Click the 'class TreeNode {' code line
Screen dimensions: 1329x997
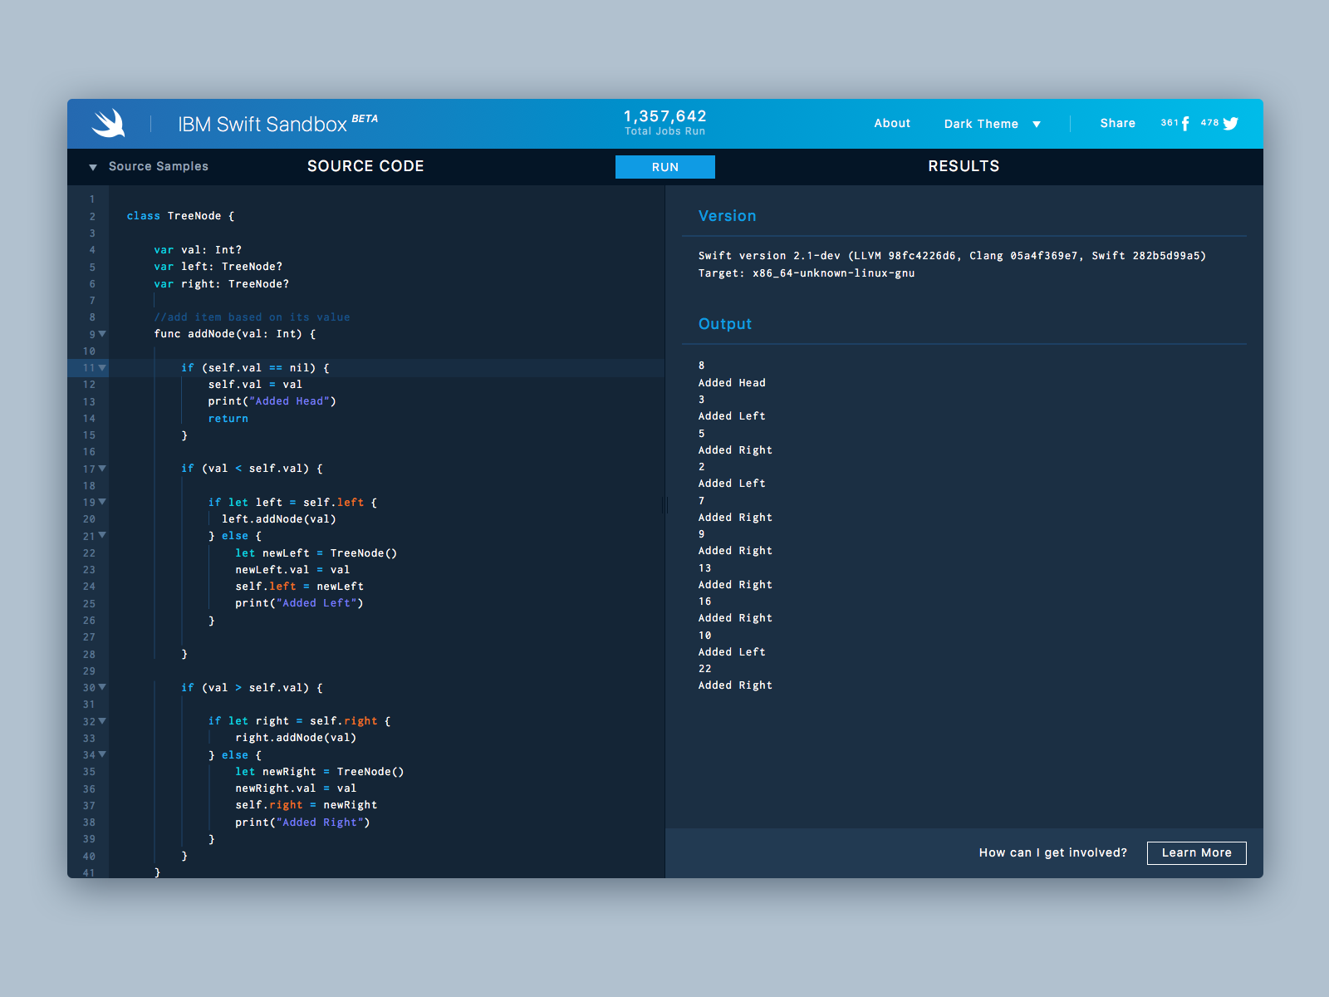pos(181,216)
